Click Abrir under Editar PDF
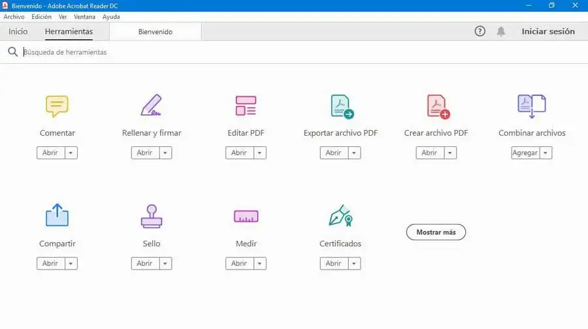 coord(240,153)
